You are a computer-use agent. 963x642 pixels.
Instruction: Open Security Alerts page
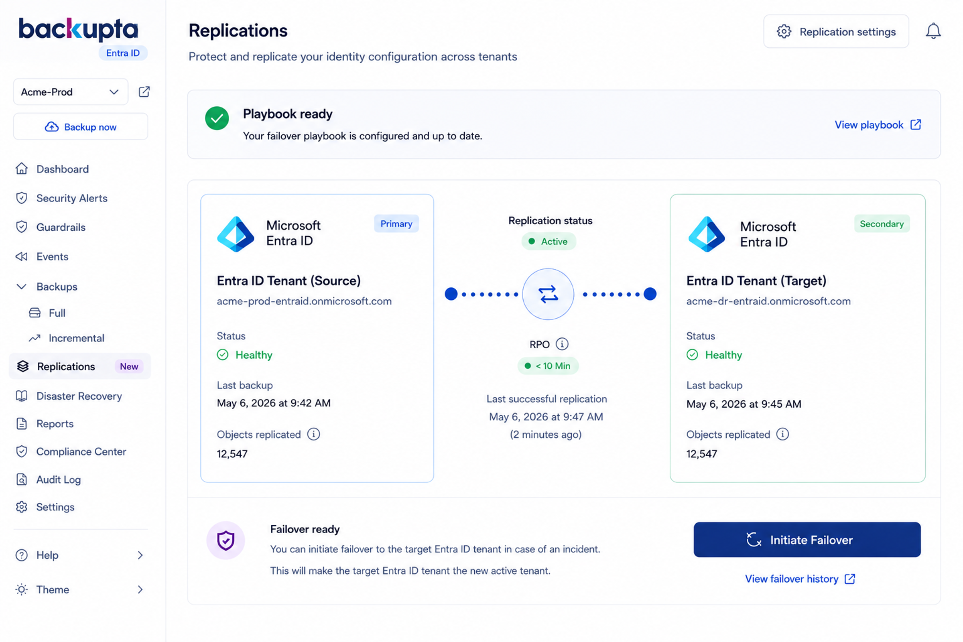click(x=72, y=198)
